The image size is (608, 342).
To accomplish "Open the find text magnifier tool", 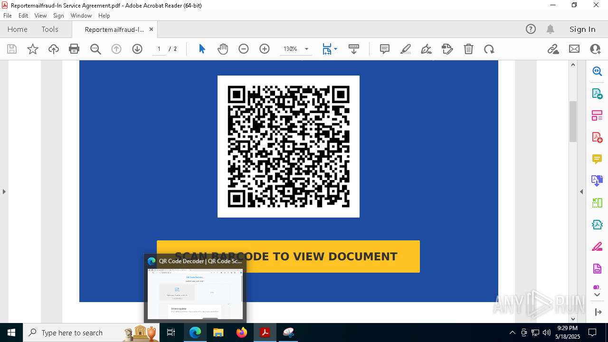I will pos(95,49).
